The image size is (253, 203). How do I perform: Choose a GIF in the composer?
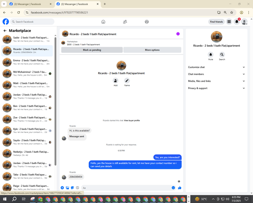tap(77, 188)
